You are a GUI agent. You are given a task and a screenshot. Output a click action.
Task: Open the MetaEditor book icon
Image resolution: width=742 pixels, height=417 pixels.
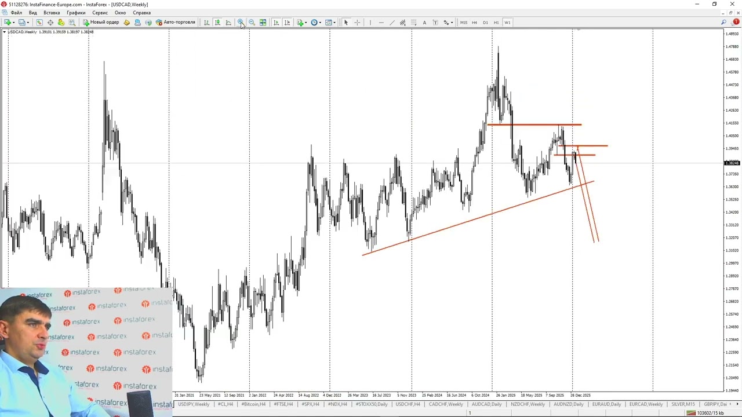pyautogui.click(x=127, y=23)
